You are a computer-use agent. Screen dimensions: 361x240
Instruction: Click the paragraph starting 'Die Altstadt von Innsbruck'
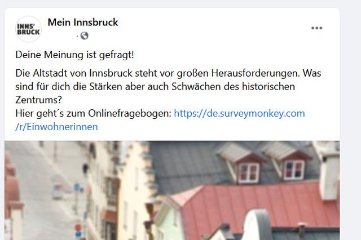tap(168, 86)
